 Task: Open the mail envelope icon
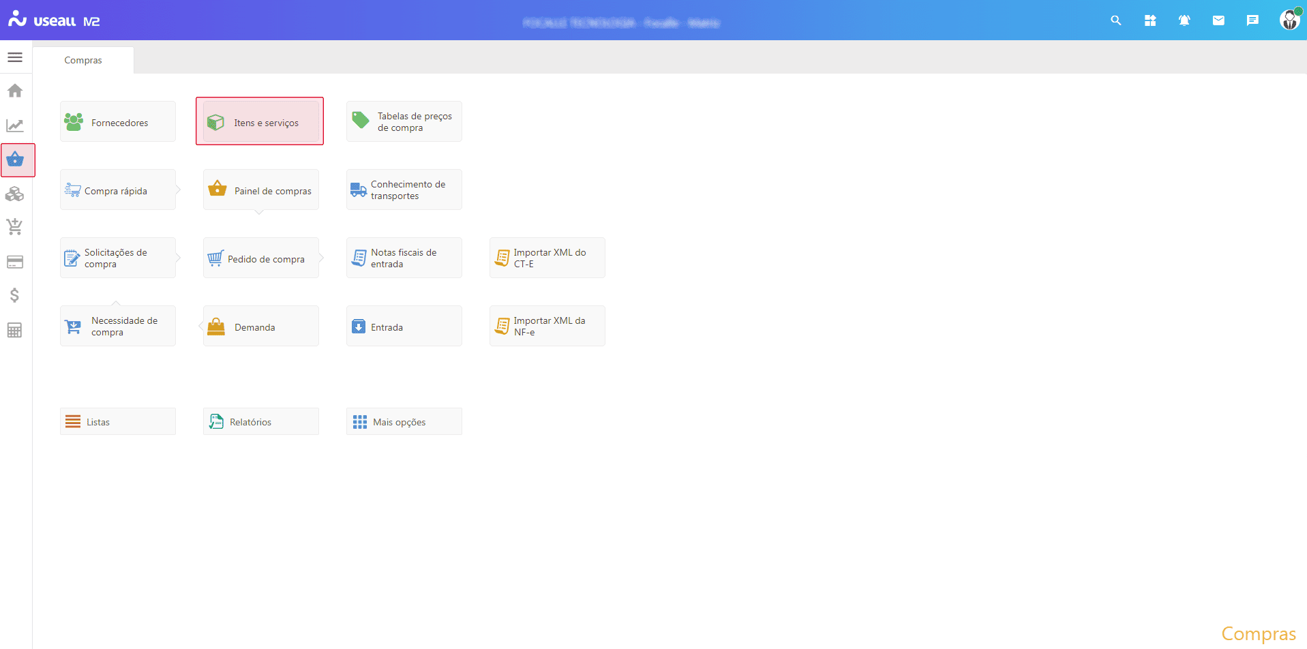[x=1218, y=20]
